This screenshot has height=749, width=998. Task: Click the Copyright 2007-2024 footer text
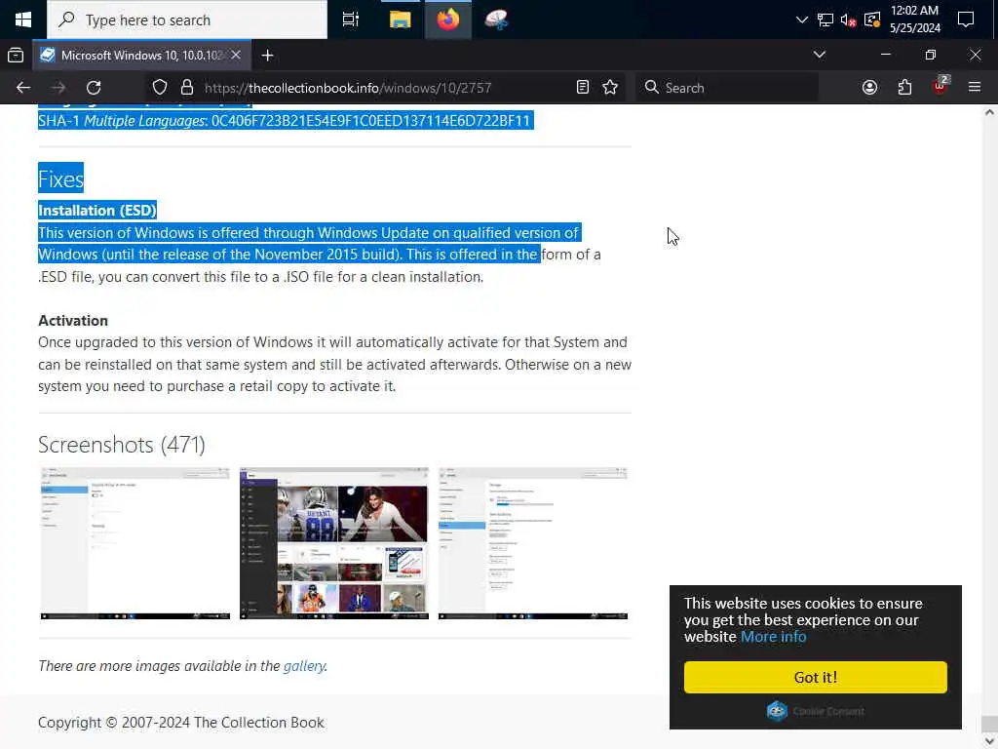click(x=180, y=723)
